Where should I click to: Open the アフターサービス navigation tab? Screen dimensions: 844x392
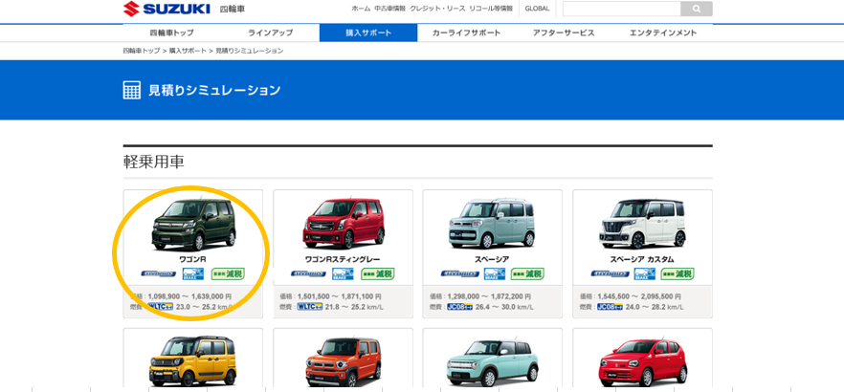pos(564,33)
